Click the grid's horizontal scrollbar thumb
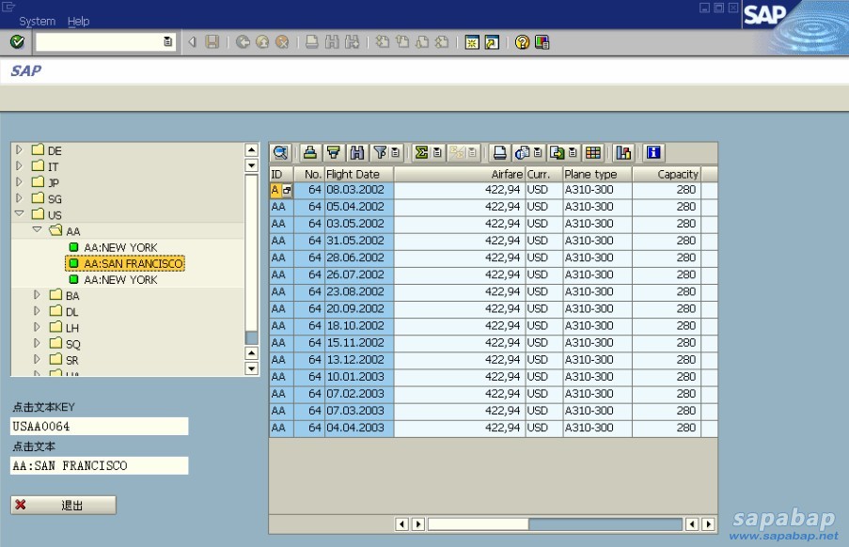The height and width of the screenshot is (547, 849). [479, 524]
